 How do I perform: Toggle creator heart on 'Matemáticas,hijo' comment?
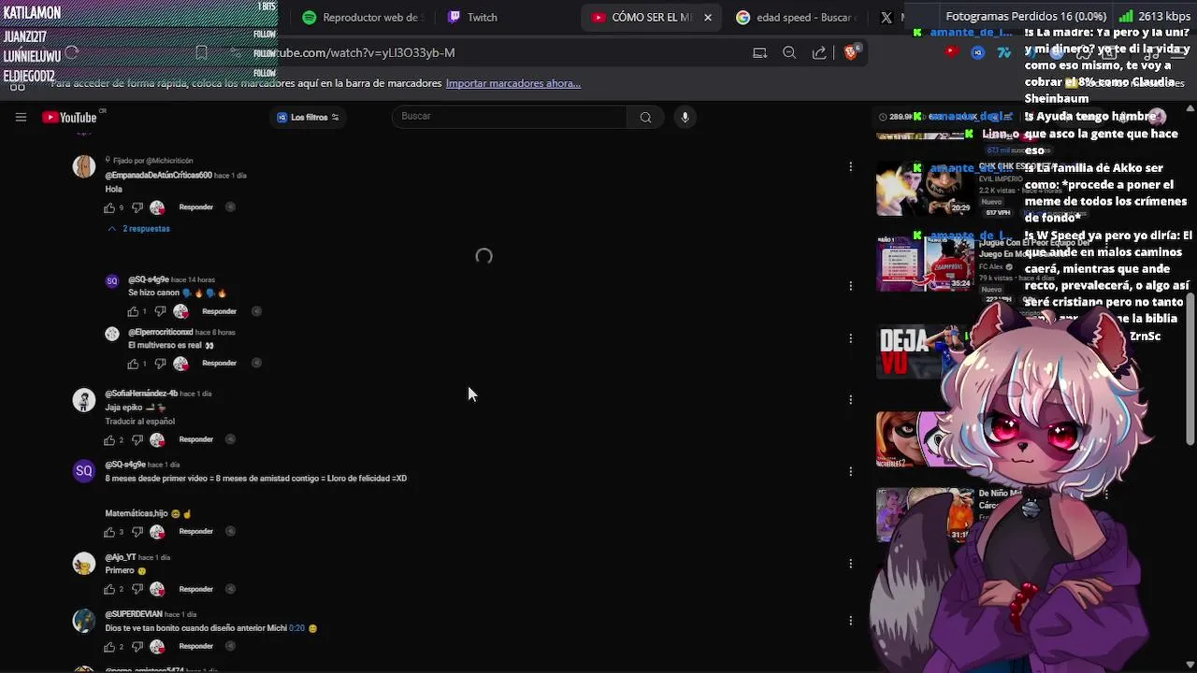(x=157, y=532)
